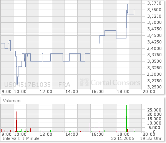Click the 5.000 volume axis label
Screen dimensions: 166x143
(x=155, y=128)
